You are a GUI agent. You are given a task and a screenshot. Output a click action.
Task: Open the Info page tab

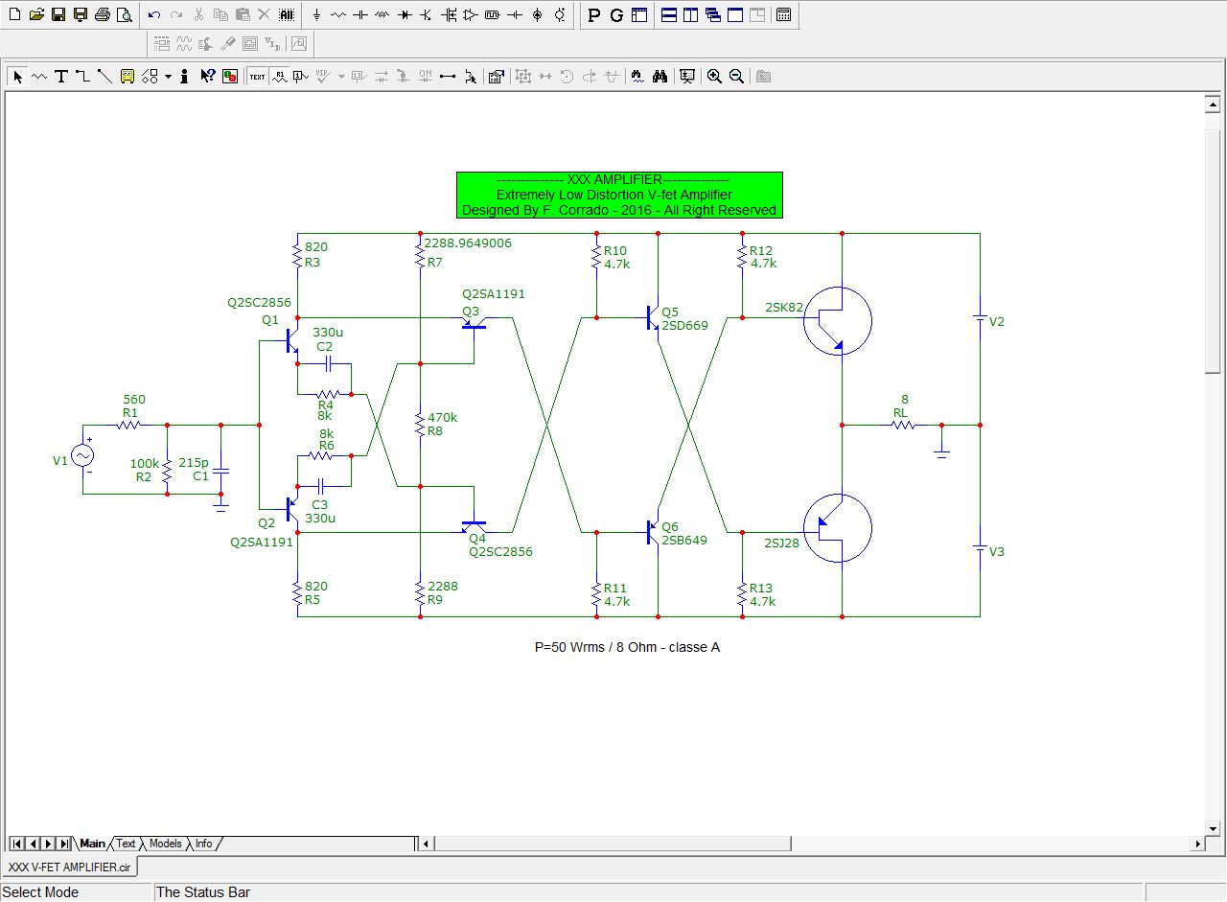click(204, 844)
